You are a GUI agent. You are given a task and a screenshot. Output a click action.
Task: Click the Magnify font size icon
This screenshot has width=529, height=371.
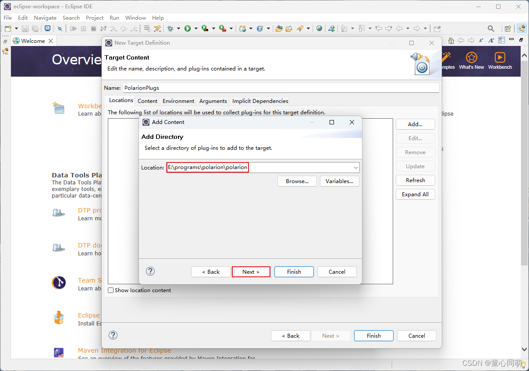coord(491,40)
